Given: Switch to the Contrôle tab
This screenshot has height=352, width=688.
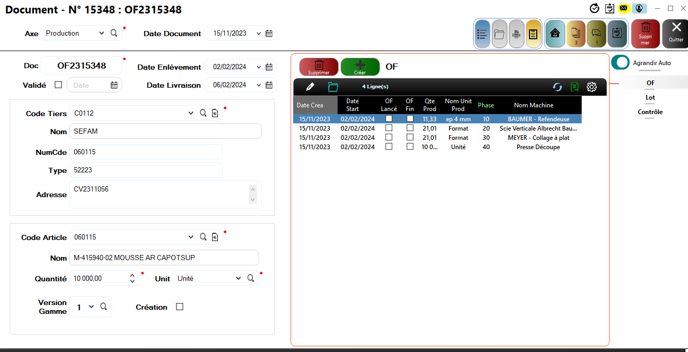Looking at the screenshot, I should (x=650, y=112).
